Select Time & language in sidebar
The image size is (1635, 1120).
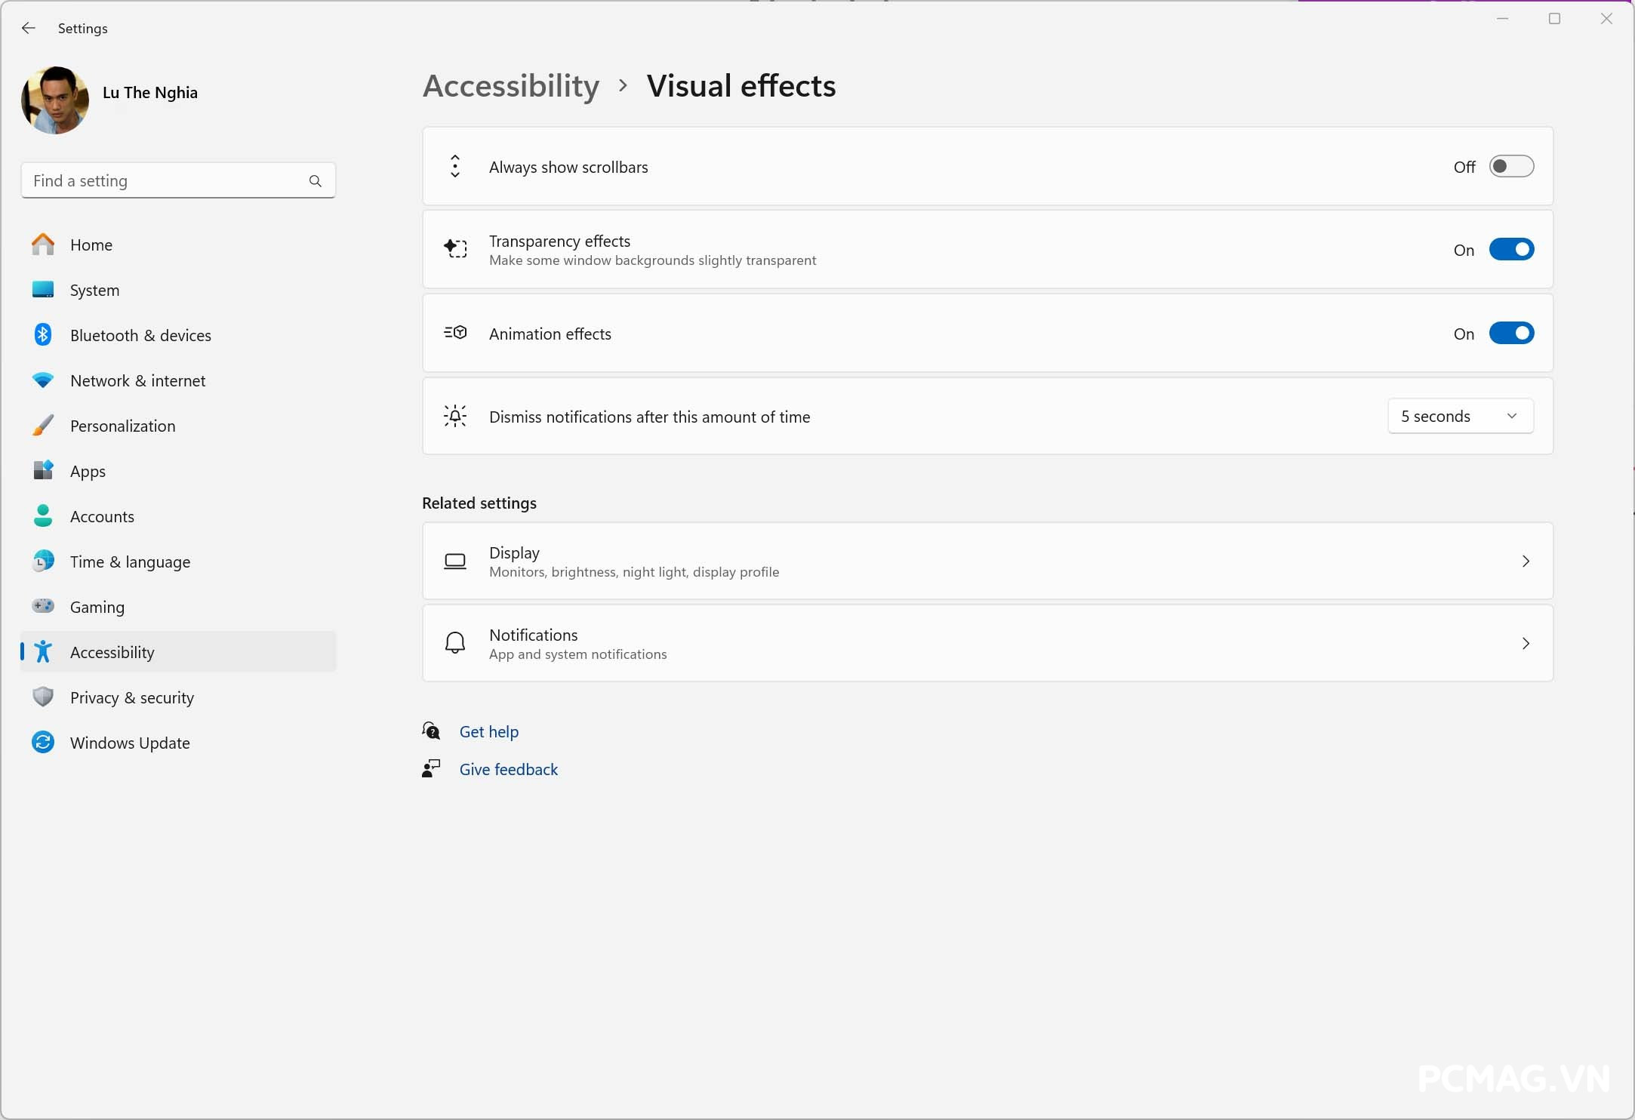130,562
